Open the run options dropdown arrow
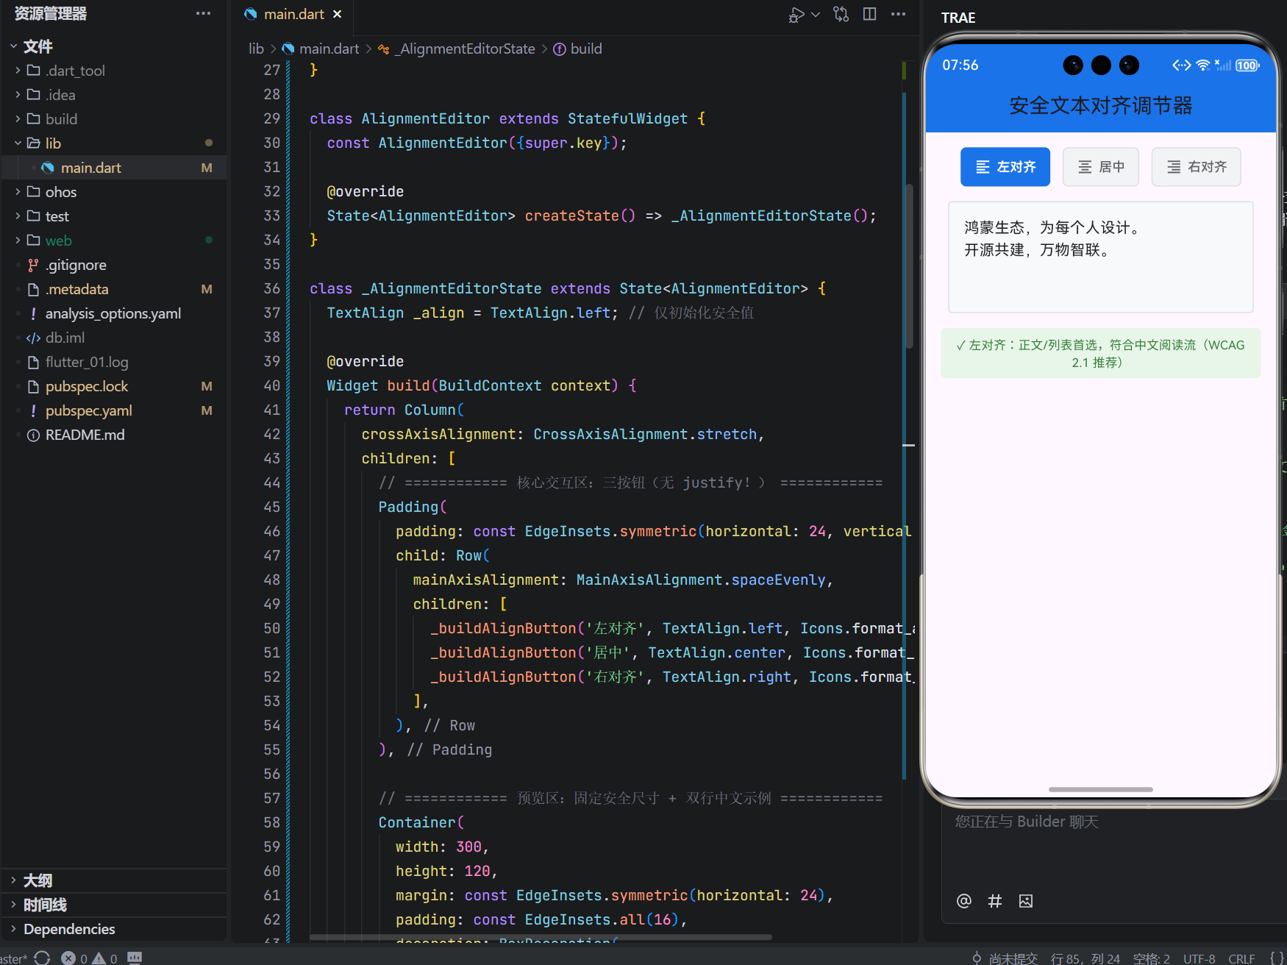1287x965 pixels. (815, 14)
